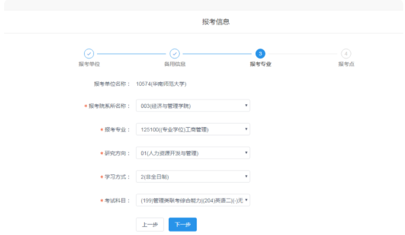405x235 pixels.
Task: Click the 报考单位名称 label
Action: [112, 84]
